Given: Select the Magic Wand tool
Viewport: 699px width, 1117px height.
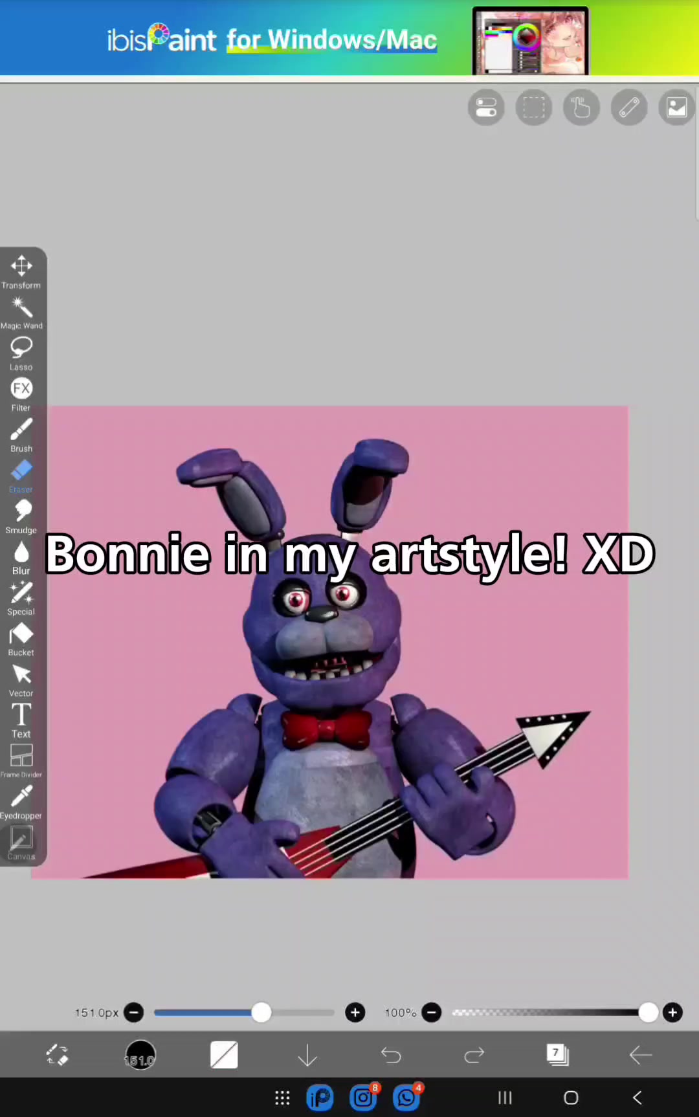Looking at the screenshot, I should tap(21, 313).
